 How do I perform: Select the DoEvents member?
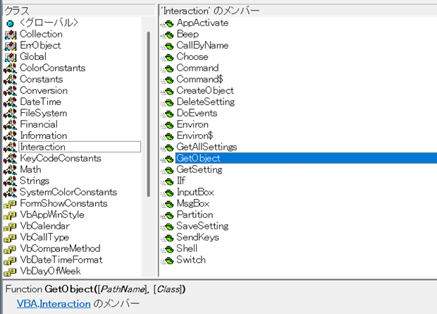tap(197, 114)
